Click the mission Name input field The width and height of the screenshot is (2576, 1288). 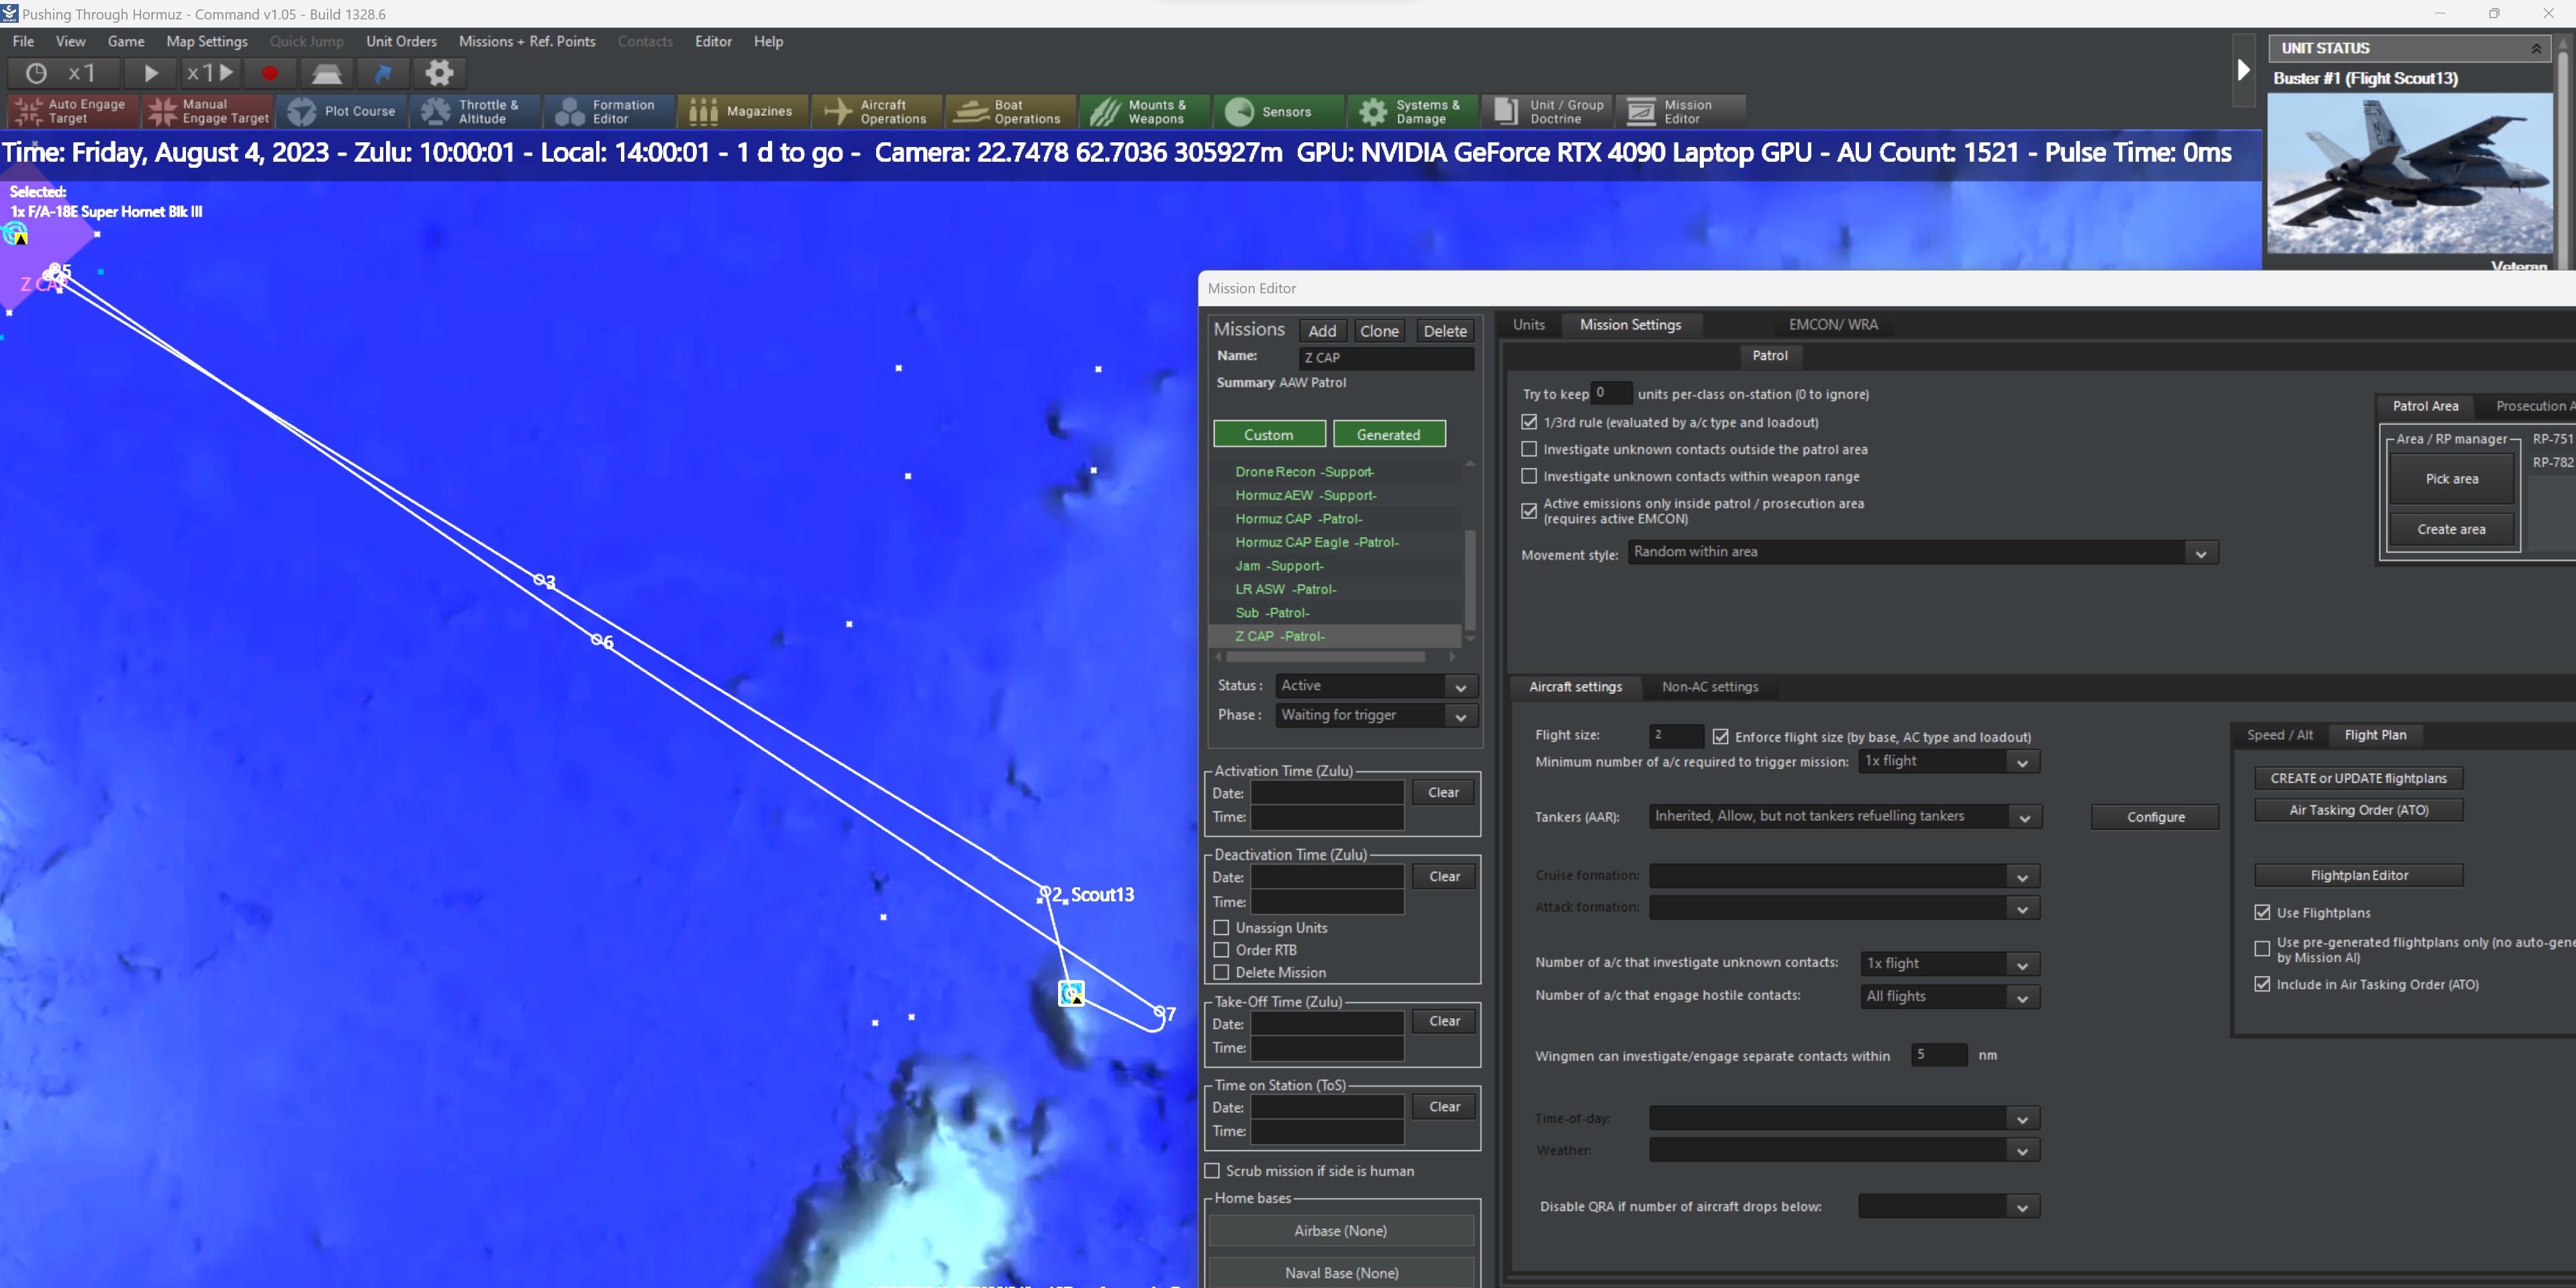pyautogui.click(x=1386, y=357)
